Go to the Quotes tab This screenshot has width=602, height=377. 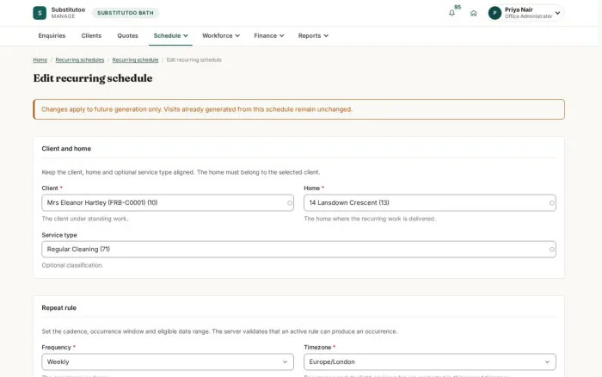[x=127, y=36]
